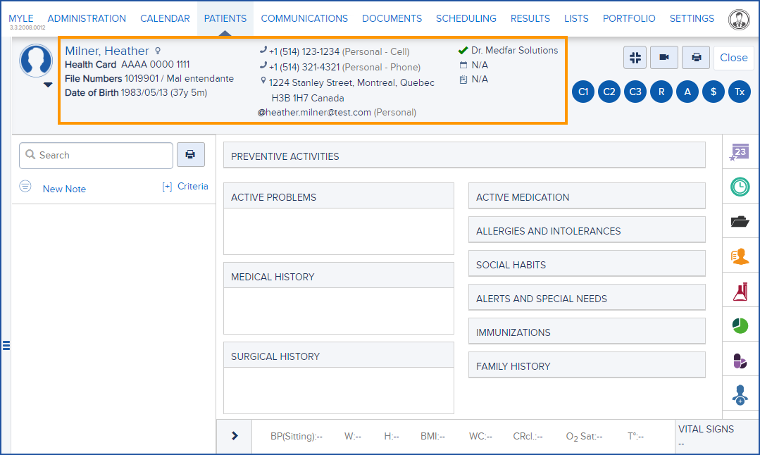Click inside the Search field
This screenshot has height=455, width=760.
[x=96, y=155]
